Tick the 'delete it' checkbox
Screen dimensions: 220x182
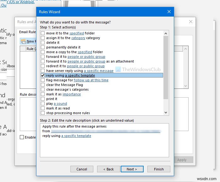[43, 43]
